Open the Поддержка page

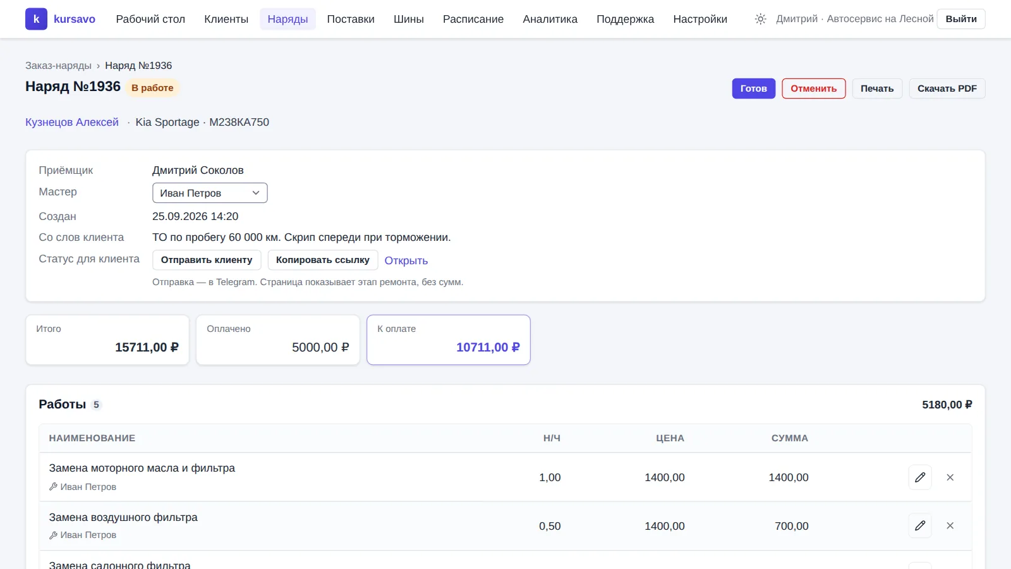(x=626, y=19)
